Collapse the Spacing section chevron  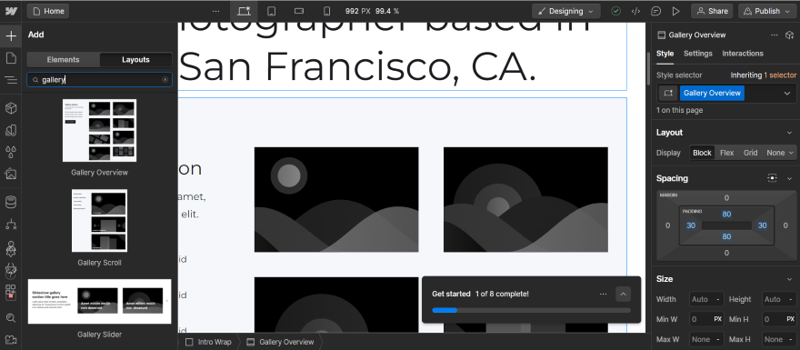[x=789, y=178]
